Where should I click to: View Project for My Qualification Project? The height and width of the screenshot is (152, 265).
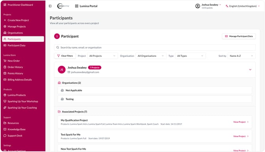coord(241,122)
